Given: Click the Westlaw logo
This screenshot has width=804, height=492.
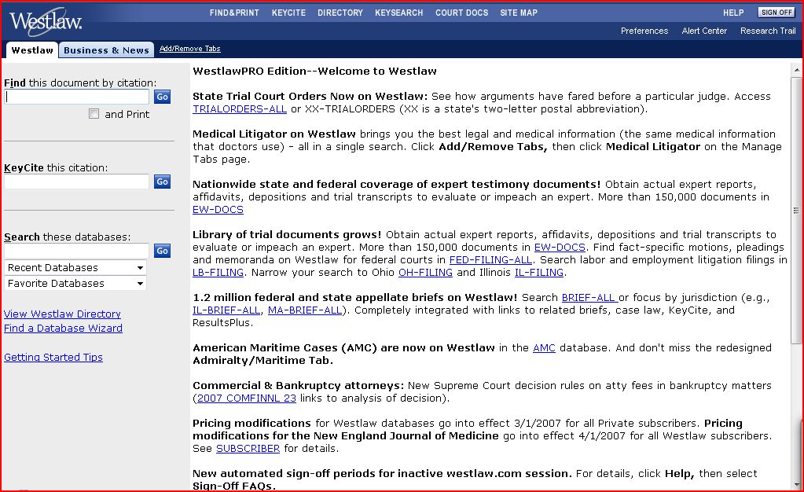Looking at the screenshot, I should [46, 20].
